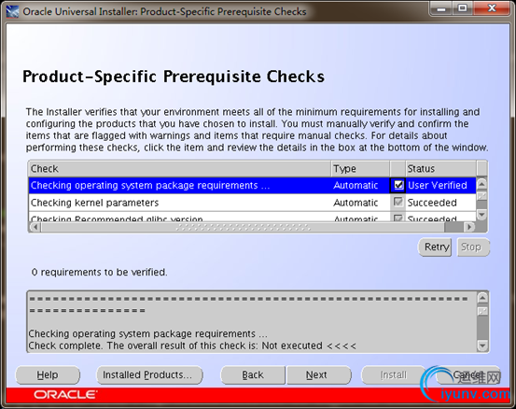Viewport: 516px width, 409px height.
Task: Click the checks table scroll right arrow
Action: click(469, 227)
